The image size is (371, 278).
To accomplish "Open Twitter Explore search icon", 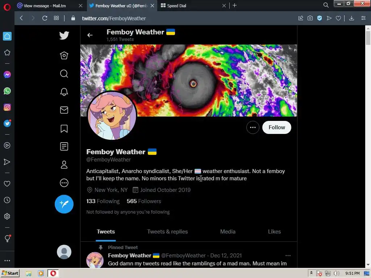I will (x=64, y=74).
